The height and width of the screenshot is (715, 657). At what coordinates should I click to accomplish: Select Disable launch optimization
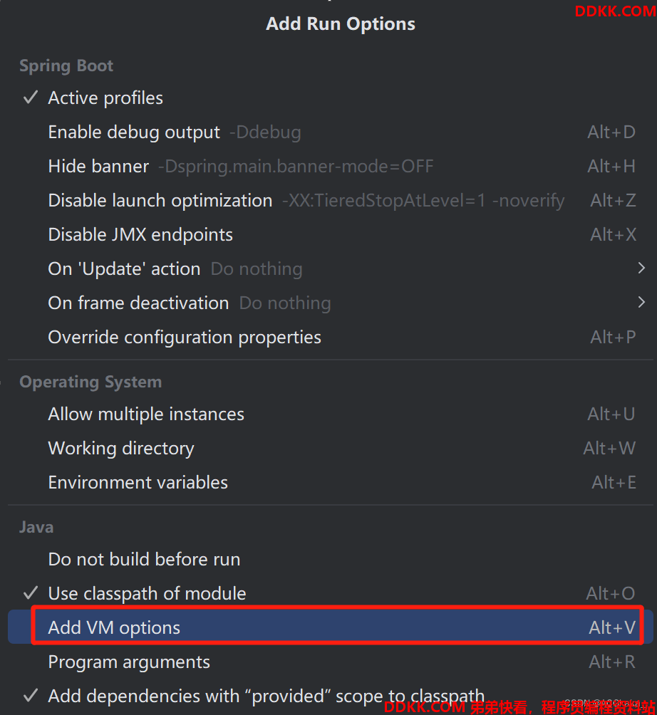point(331,200)
